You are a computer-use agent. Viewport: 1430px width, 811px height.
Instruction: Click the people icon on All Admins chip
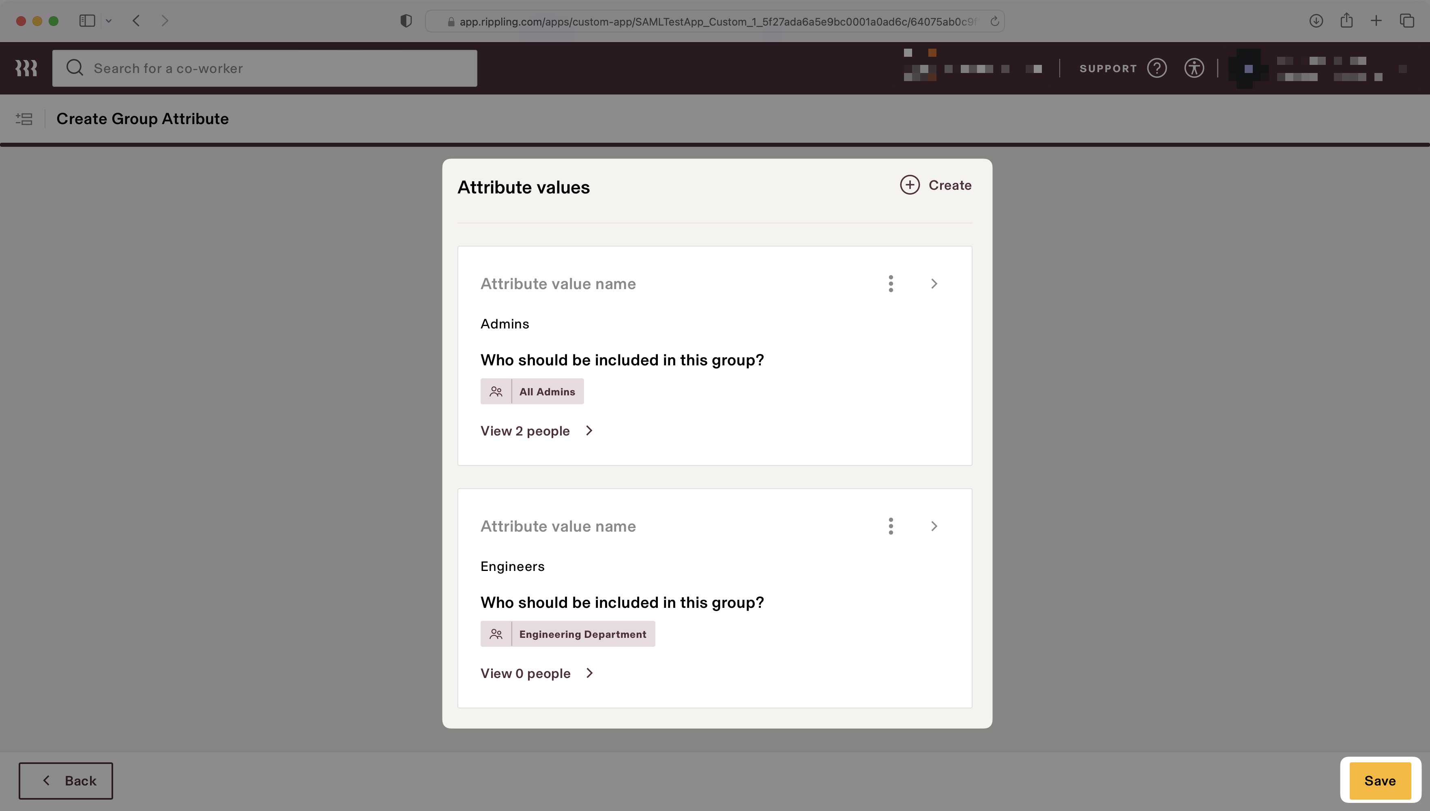496,391
